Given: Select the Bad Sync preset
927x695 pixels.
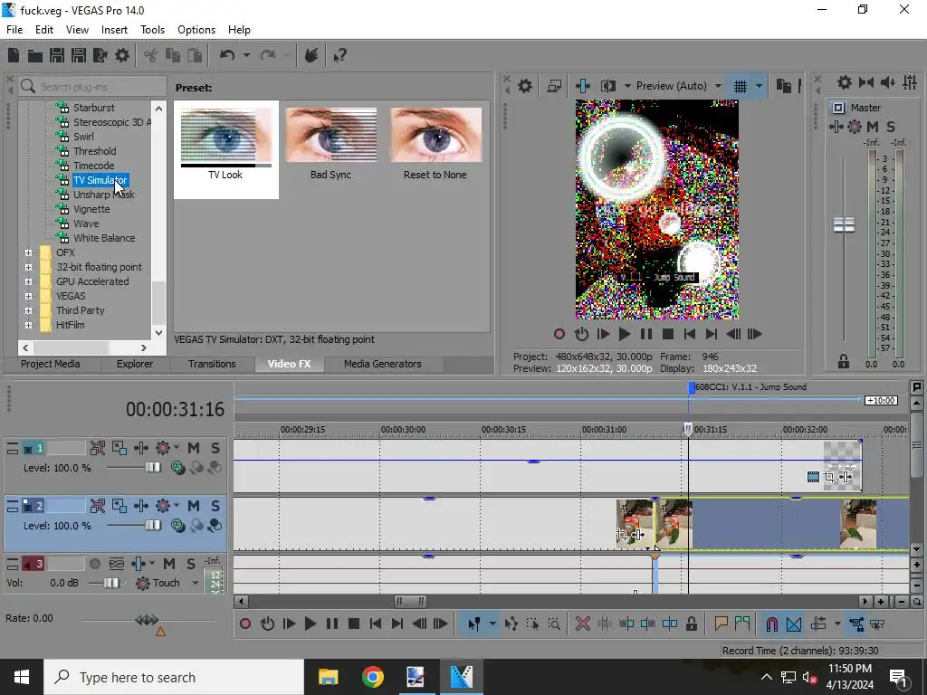Looking at the screenshot, I should [330, 145].
